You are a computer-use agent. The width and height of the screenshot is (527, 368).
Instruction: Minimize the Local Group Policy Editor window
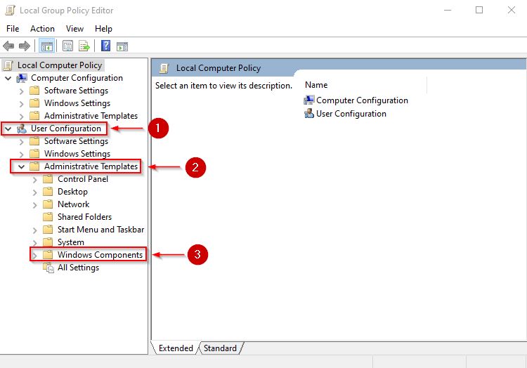(x=448, y=10)
